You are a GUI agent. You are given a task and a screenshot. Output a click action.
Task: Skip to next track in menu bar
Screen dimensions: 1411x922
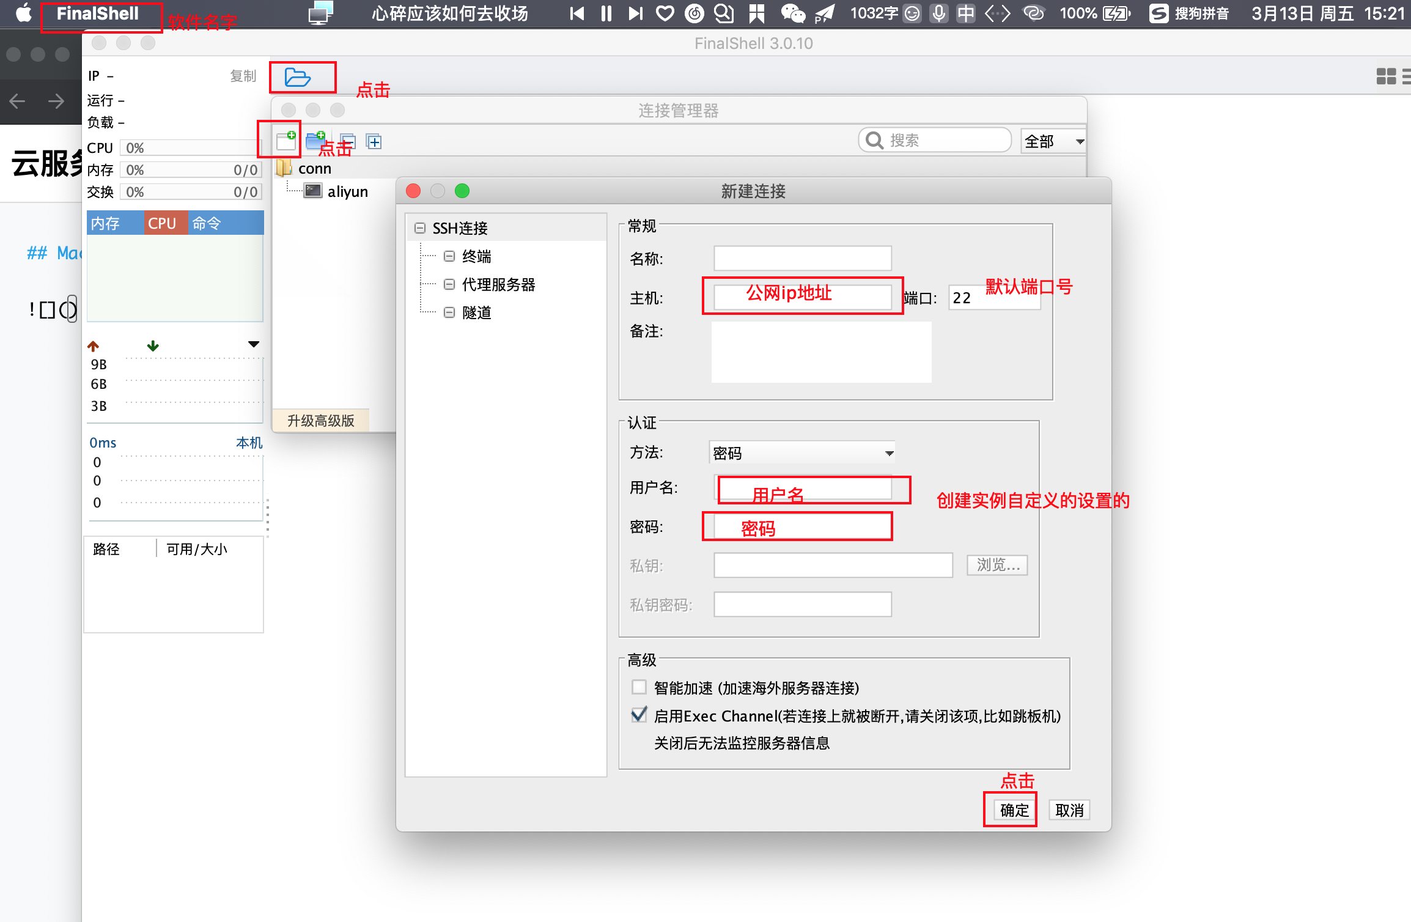point(636,13)
